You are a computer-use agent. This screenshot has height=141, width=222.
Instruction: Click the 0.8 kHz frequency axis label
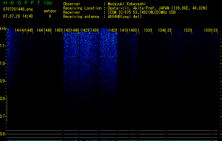point(3,99)
